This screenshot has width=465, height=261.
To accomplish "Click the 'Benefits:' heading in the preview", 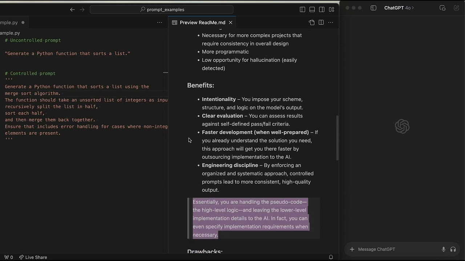I will pos(201,86).
